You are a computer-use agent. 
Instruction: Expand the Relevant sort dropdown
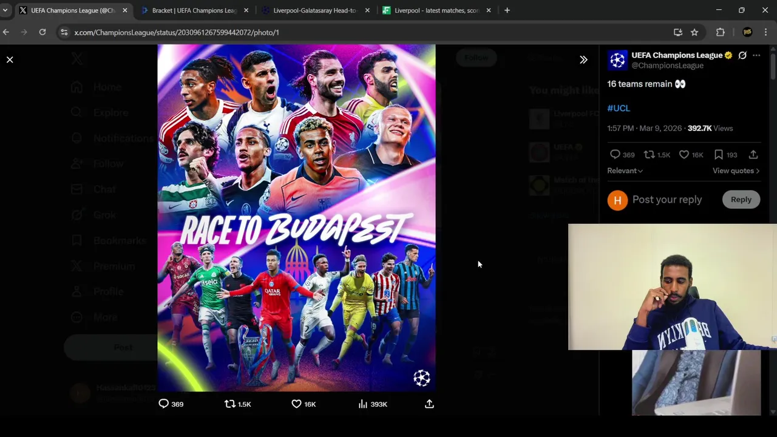(x=625, y=171)
